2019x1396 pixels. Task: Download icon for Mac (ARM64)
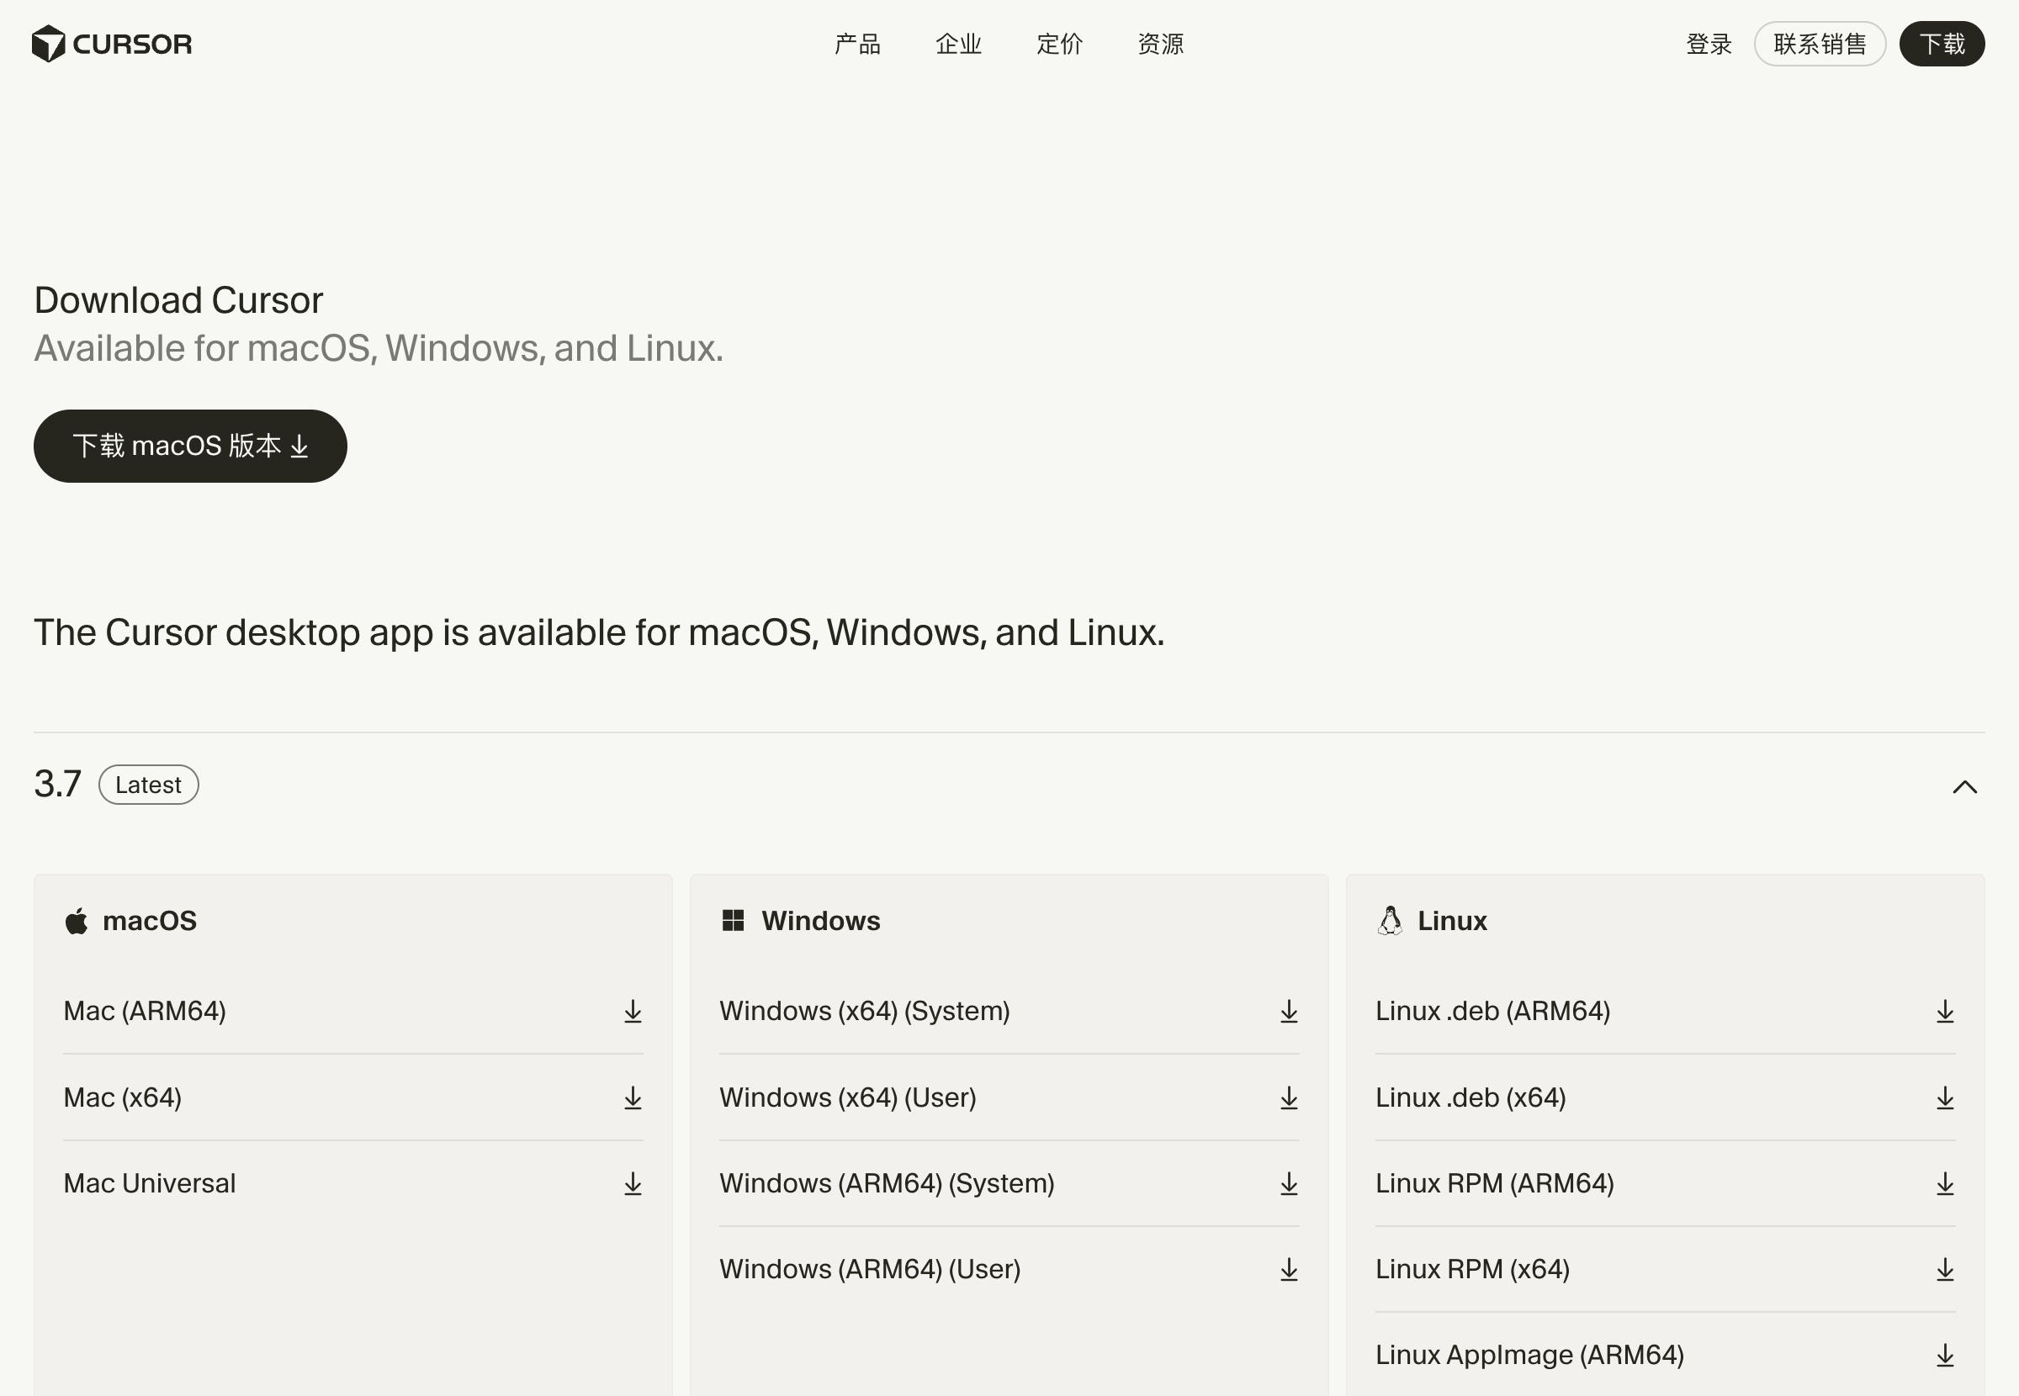(x=633, y=1011)
